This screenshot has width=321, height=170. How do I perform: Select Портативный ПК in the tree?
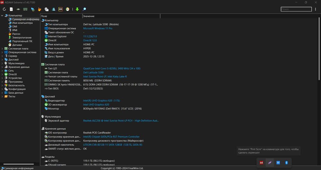tap(22, 41)
